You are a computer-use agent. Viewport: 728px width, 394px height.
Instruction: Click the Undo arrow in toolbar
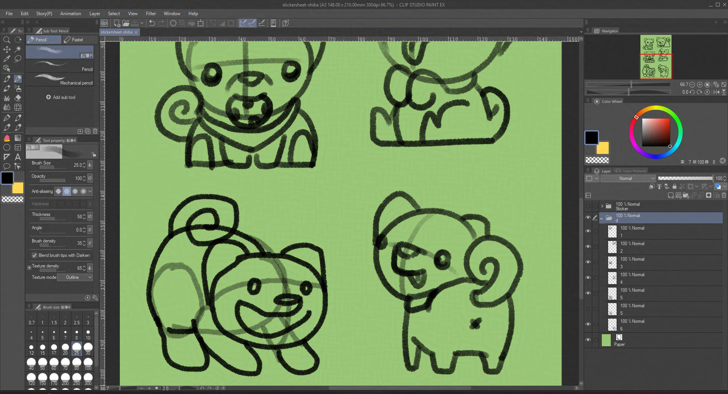pos(152,23)
